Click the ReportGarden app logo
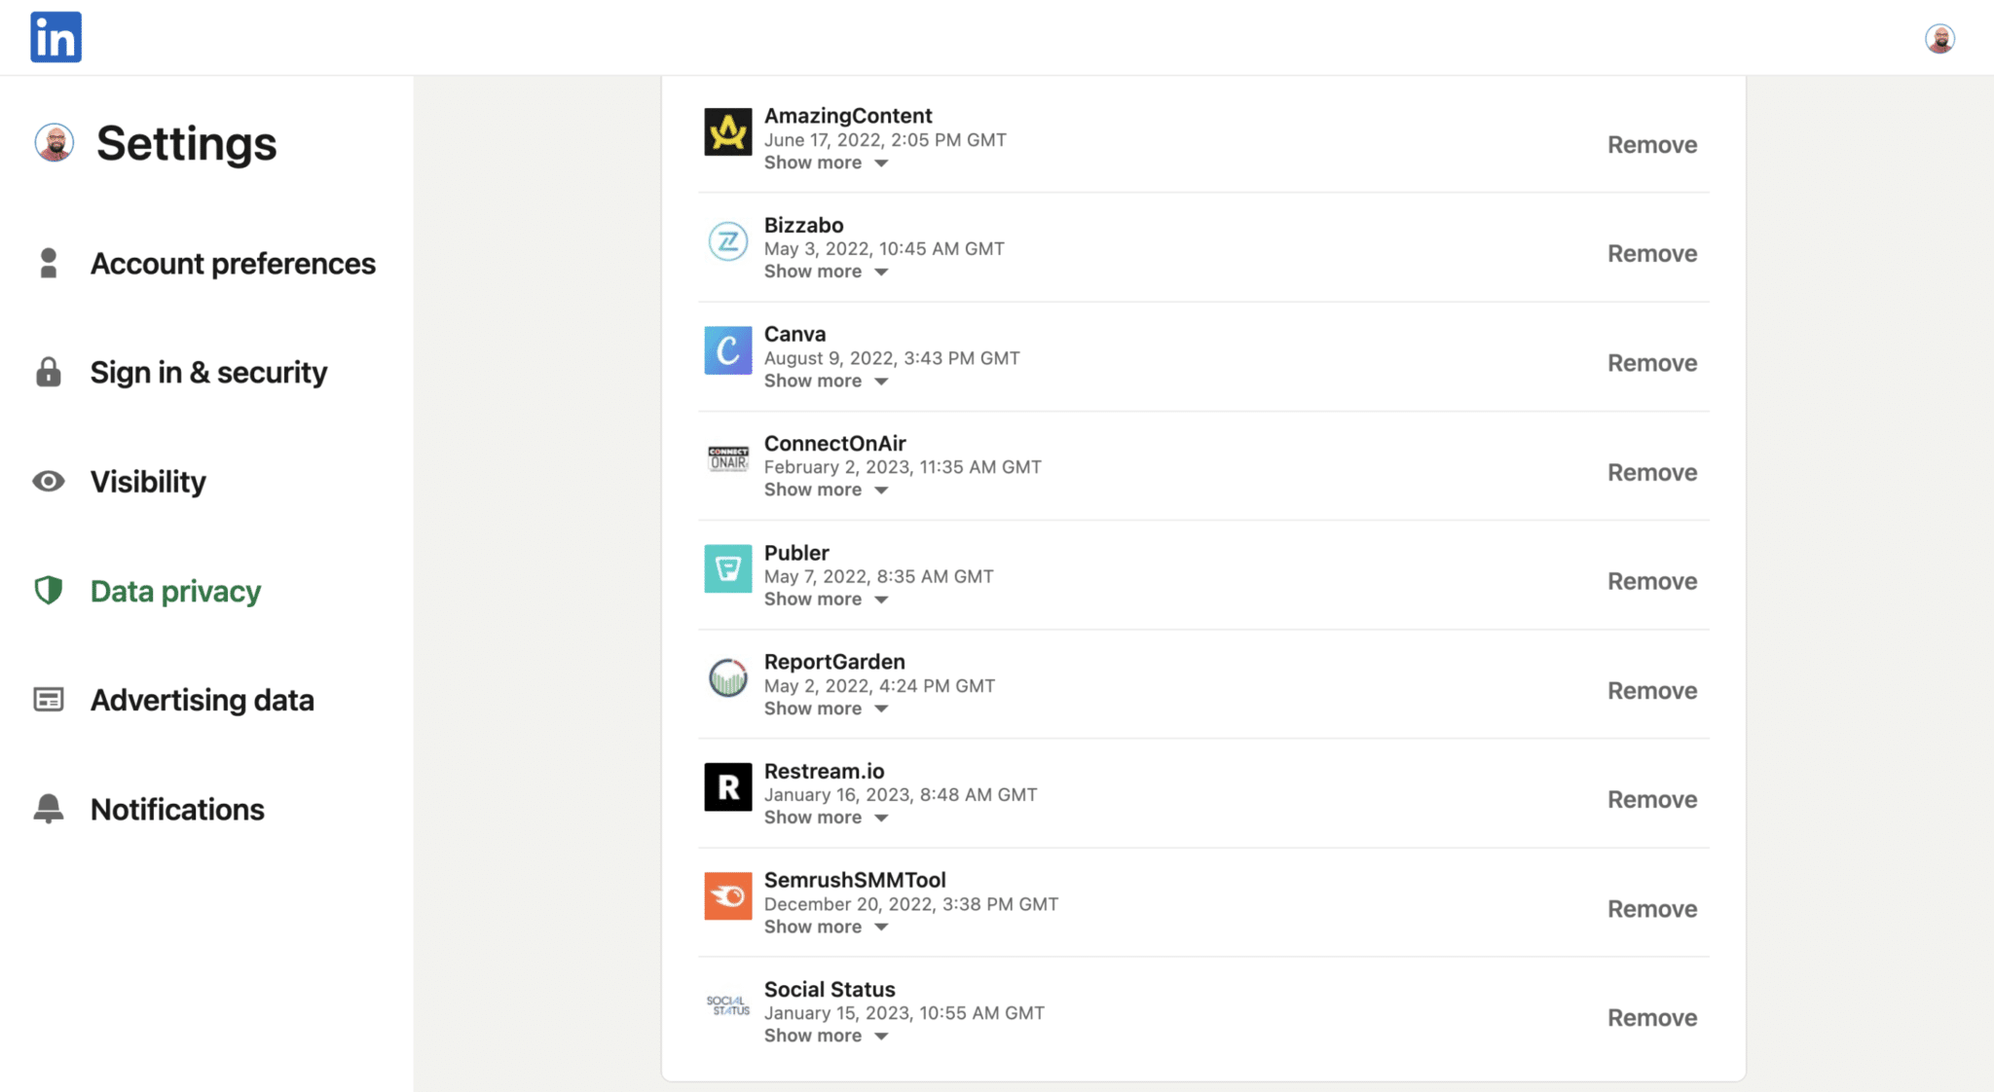The image size is (1994, 1092). coord(727,677)
